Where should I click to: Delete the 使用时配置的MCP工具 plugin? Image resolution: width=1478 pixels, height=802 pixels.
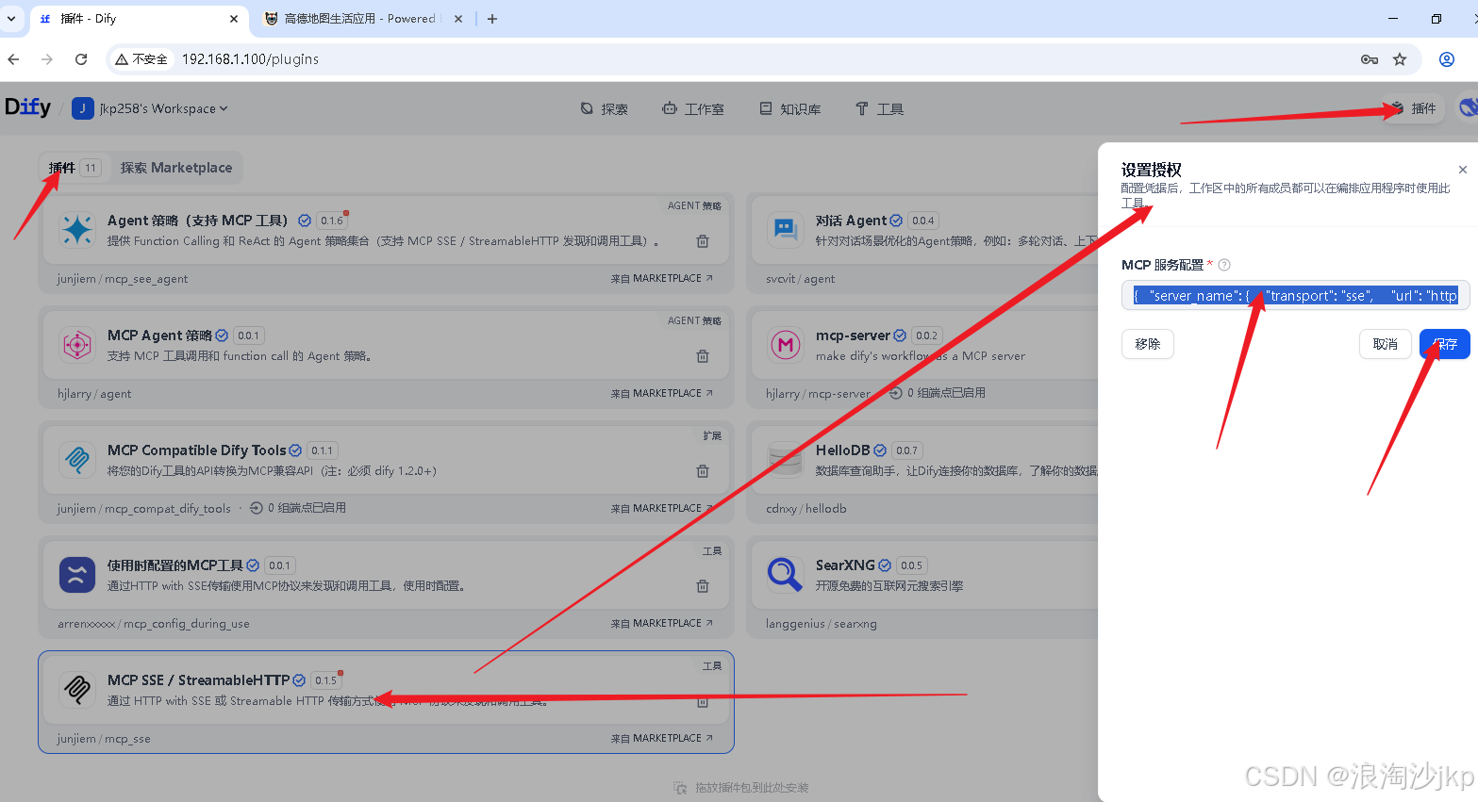[703, 586]
